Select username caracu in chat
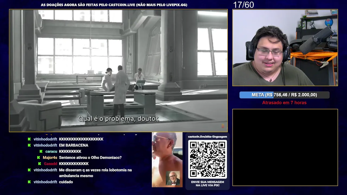347x195 pixels. [51, 151]
